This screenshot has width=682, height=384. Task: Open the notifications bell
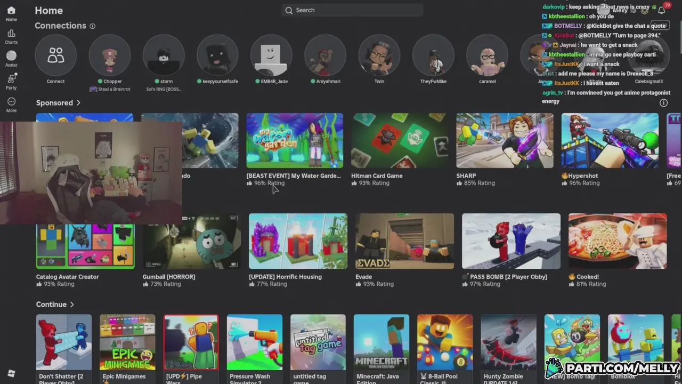[x=662, y=10]
